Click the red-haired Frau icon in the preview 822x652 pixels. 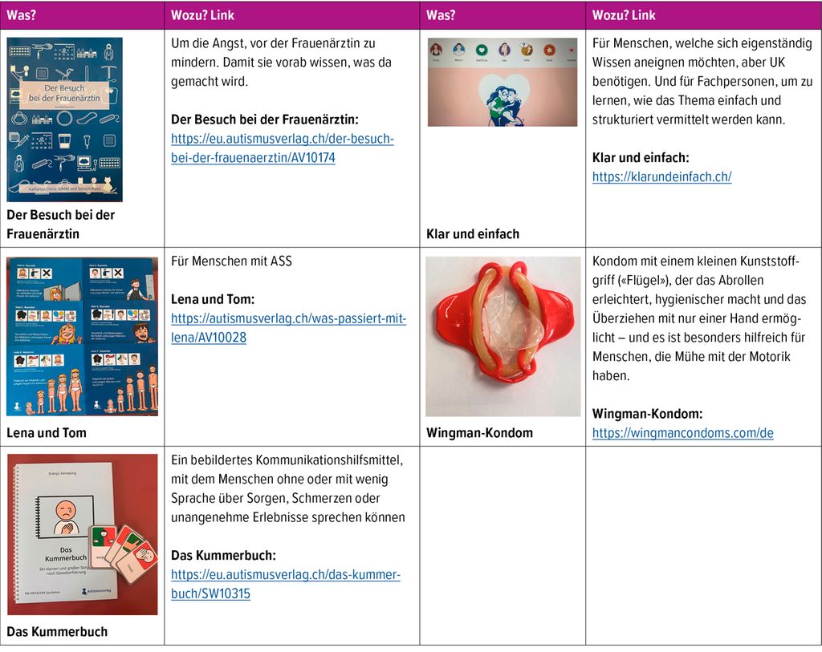click(x=436, y=50)
